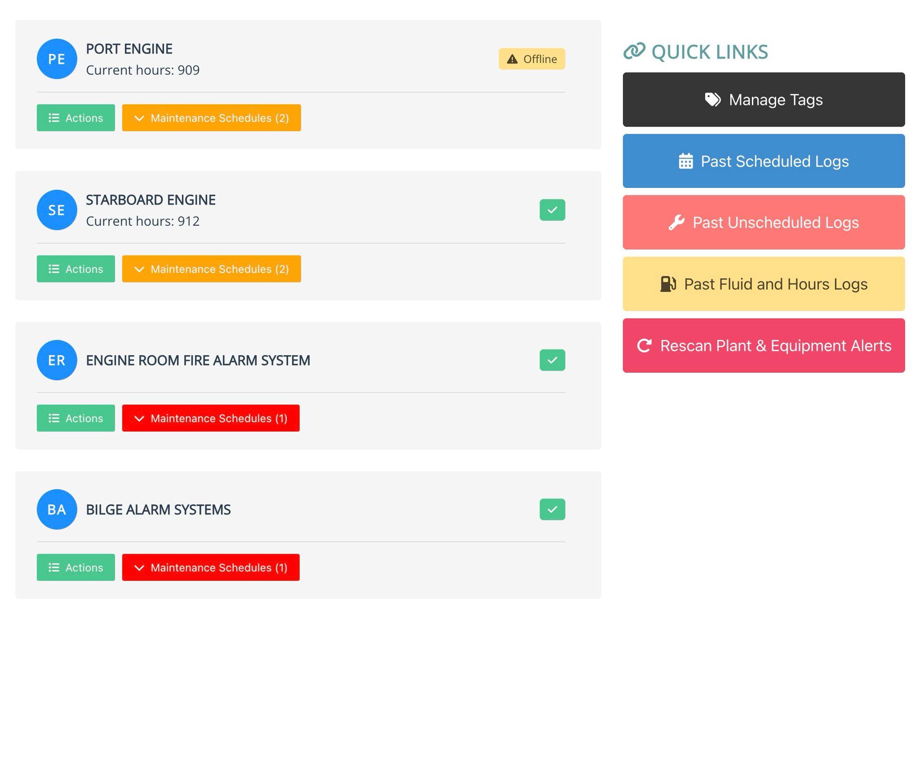The image size is (919, 766).
Task: Click the green status check for Bilge Alarm Systems
Action: click(552, 509)
